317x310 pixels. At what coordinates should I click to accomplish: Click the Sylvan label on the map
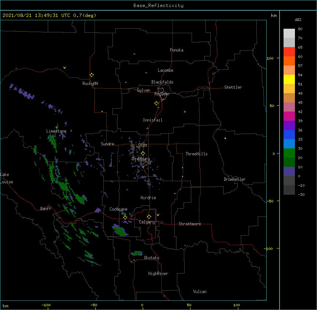coord(143,90)
